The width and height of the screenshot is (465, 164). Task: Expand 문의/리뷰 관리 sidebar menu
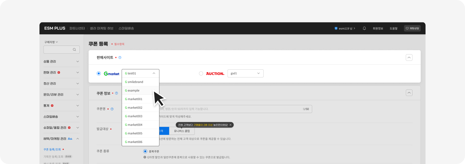(x=61, y=95)
